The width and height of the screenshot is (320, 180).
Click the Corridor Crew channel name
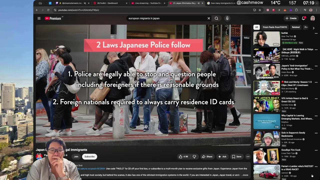click(x=287, y=105)
